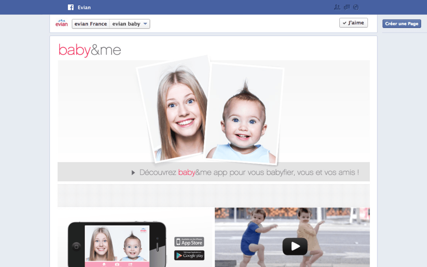Open the evian baby dropdown
Viewport: 427px width, 267px height.
click(x=130, y=24)
